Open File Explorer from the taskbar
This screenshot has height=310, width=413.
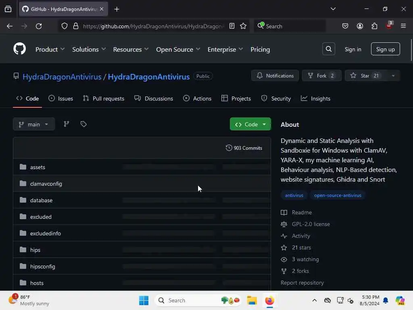pos(252,300)
